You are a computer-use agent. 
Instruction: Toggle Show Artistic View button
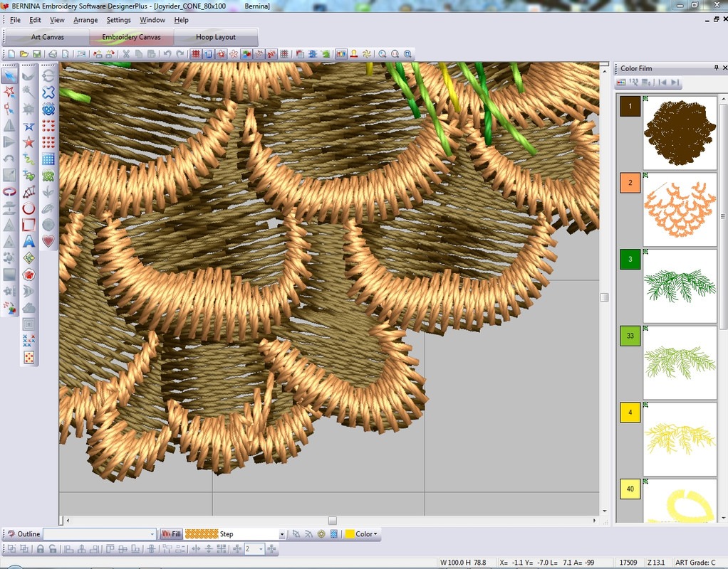pyautogui.click(x=246, y=54)
